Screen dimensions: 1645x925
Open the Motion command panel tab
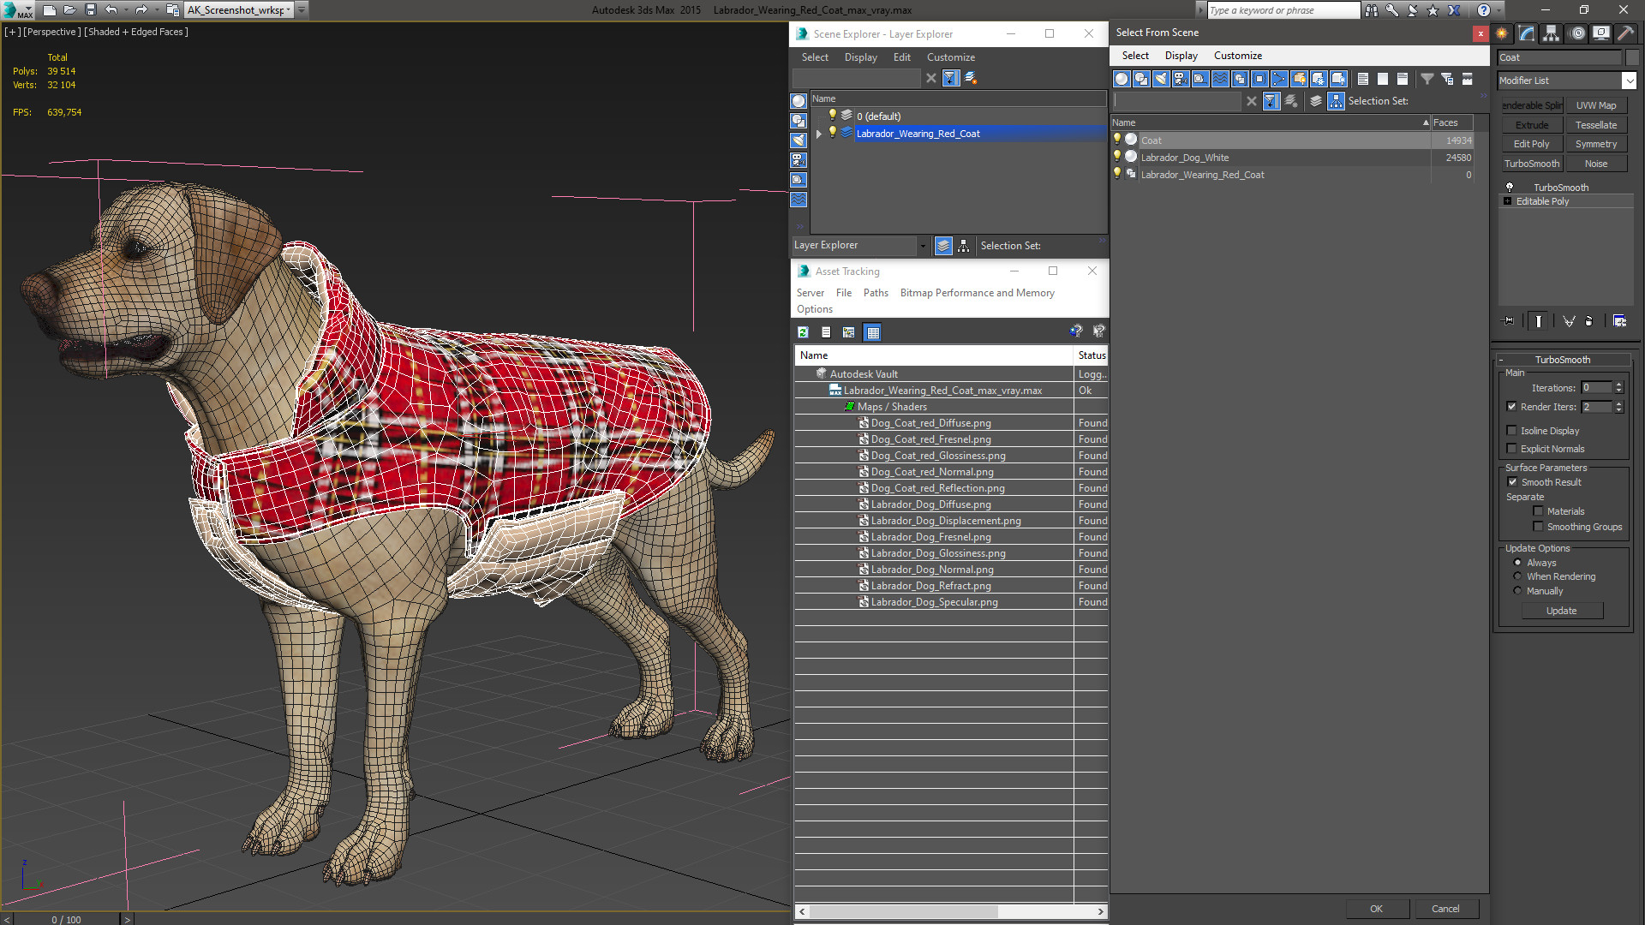pos(1577,33)
